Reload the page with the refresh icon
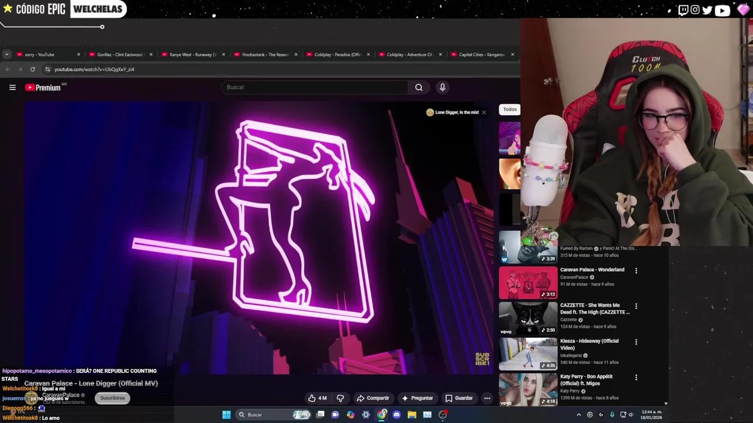Image resolution: width=753 pixels, height=423 pixels. (x=32, y=69)
